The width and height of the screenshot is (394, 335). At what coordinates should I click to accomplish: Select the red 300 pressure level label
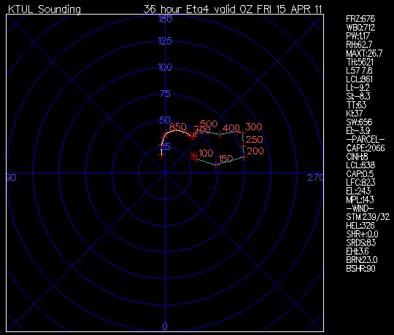tap(253, 127)
